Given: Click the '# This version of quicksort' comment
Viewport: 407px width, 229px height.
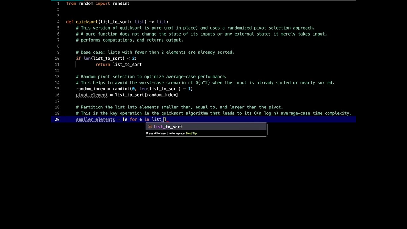Looking at the screenshot, I should coord(195,28).
